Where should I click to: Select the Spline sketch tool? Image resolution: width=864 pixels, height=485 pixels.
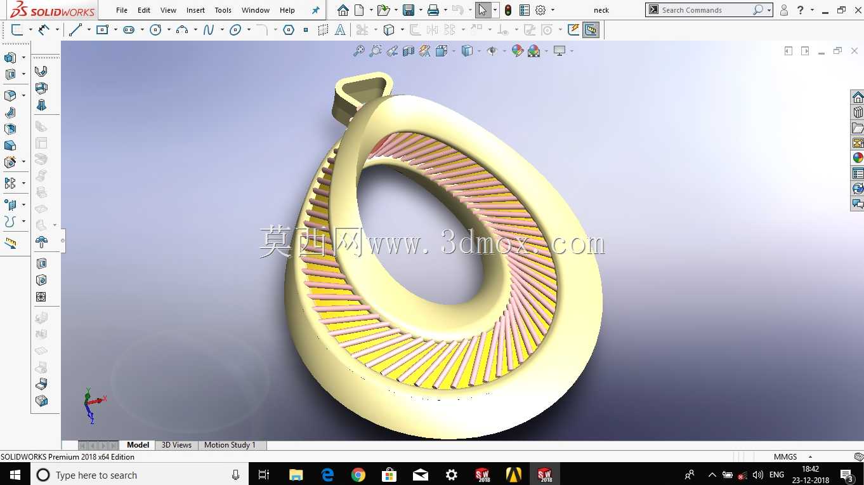click(x=209, y=30)
